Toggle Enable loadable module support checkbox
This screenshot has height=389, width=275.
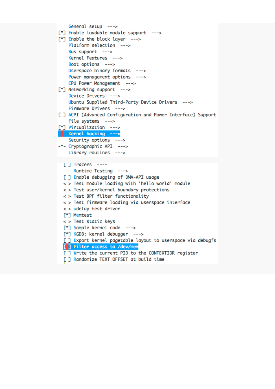point(62,33)
